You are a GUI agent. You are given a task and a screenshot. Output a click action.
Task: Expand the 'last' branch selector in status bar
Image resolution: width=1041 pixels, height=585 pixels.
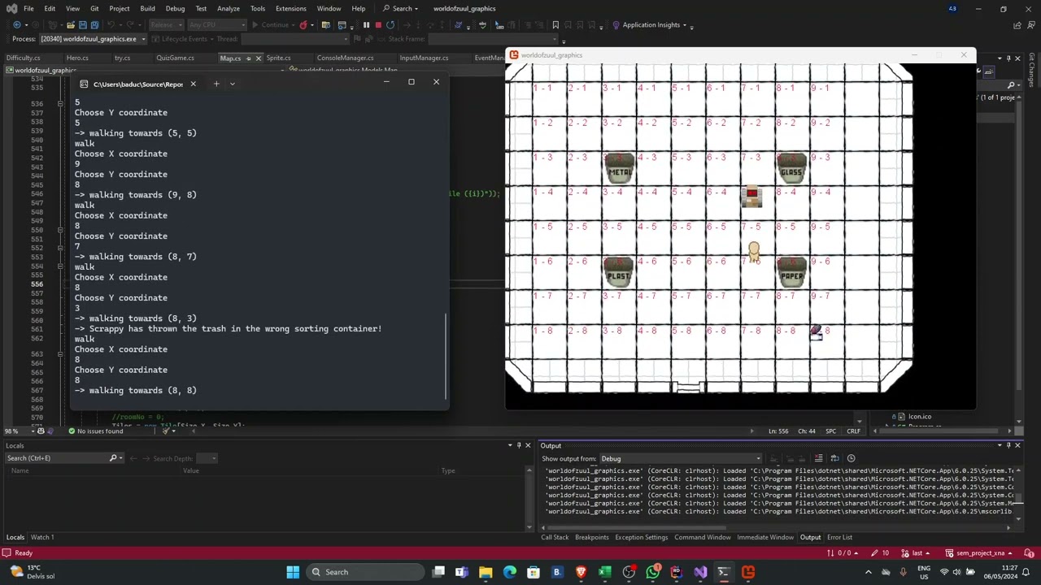tap(916, 553)
